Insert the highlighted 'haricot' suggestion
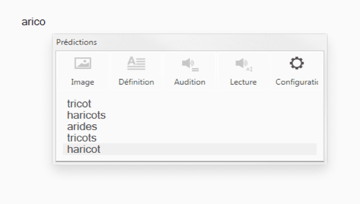 (x=84, y=149)
